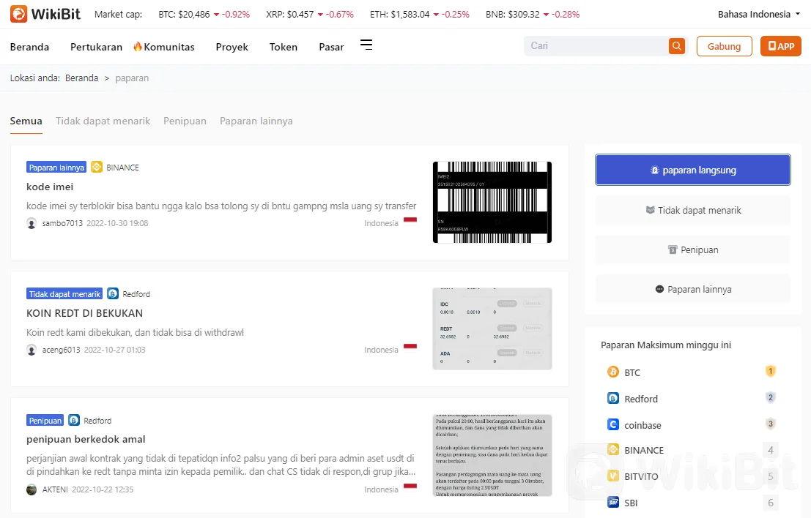Click 'Tidak dapat menarik' blue tag on second post
Image resolution: width=811 pixels, height=518 pixels.
(64, 294)
